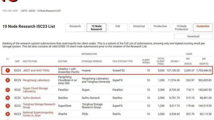This screenshot has height=120, width=214.
Task: Open the Research list tab
Action: [75, 28]
